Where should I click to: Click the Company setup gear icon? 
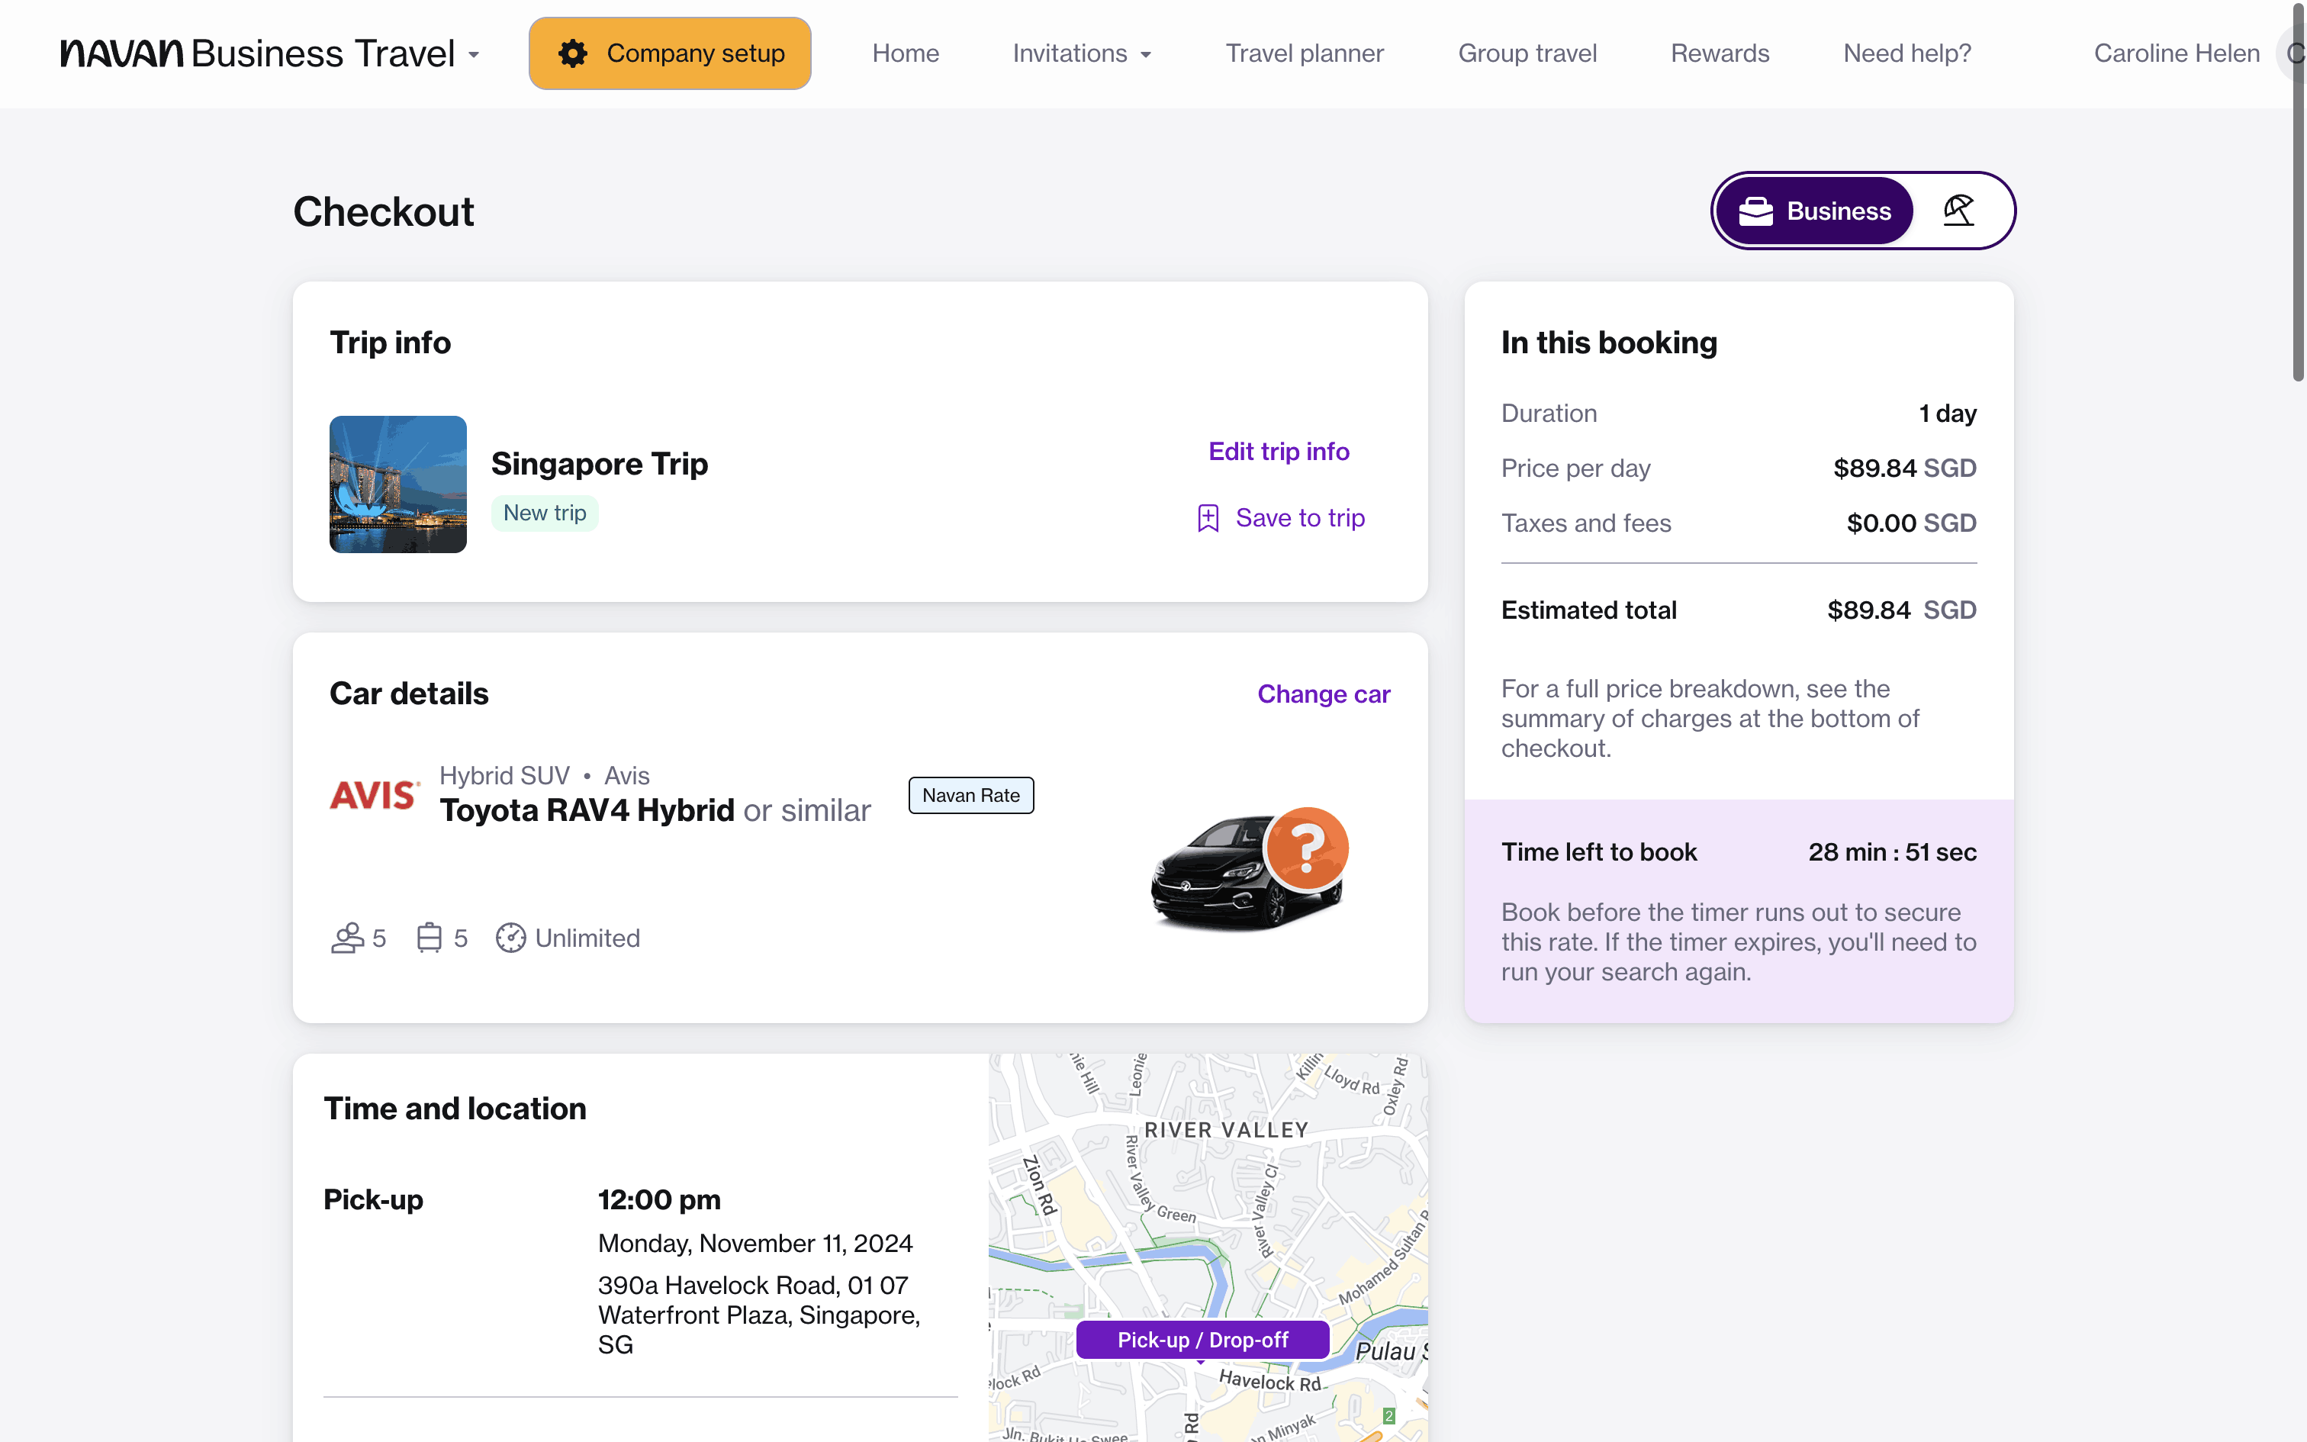pos(573,53)
